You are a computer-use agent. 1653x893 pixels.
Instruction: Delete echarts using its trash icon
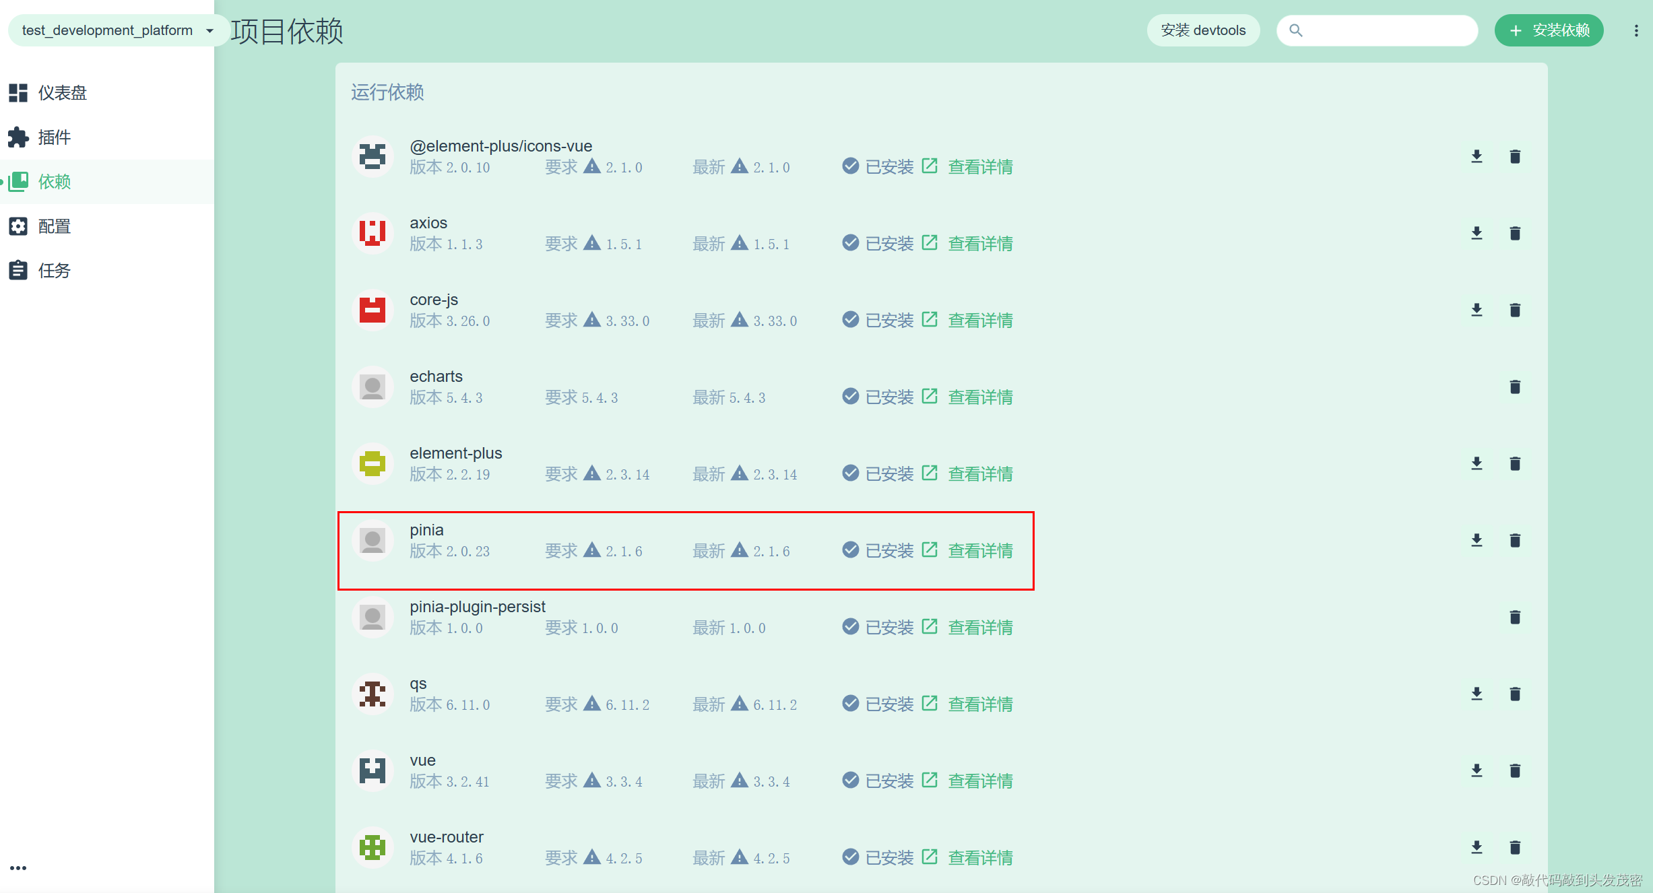coord(1515,387)
